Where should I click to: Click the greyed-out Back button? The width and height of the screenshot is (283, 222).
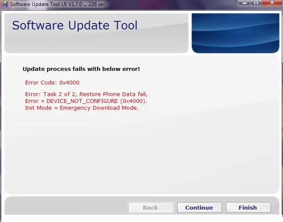point(151,207)
